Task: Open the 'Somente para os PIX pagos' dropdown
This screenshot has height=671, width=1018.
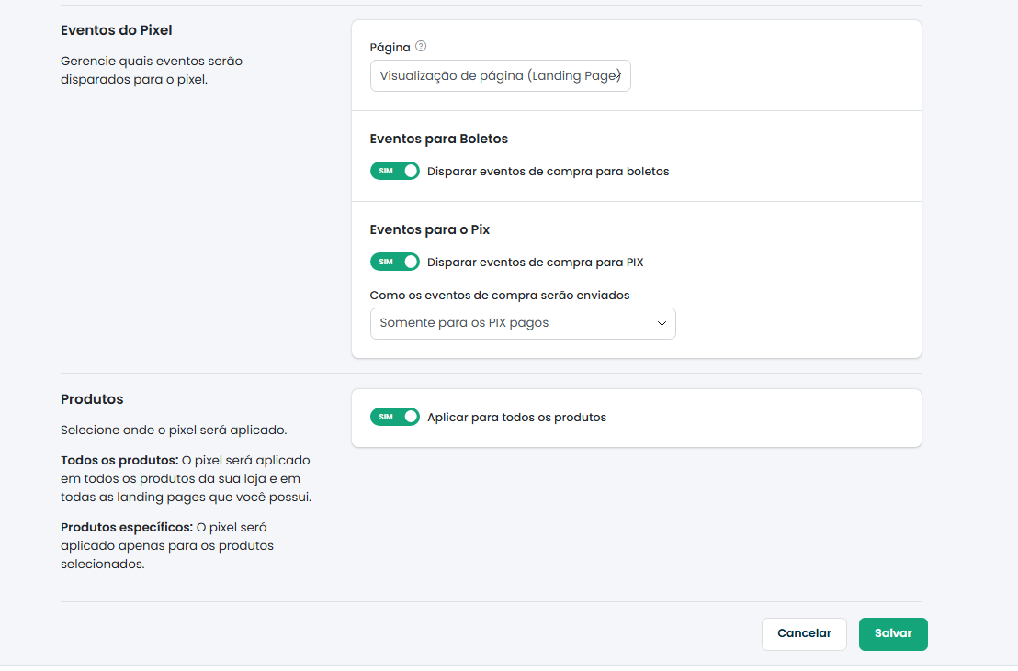Action: pos(522,323)
